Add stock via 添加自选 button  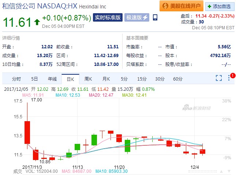220,7
